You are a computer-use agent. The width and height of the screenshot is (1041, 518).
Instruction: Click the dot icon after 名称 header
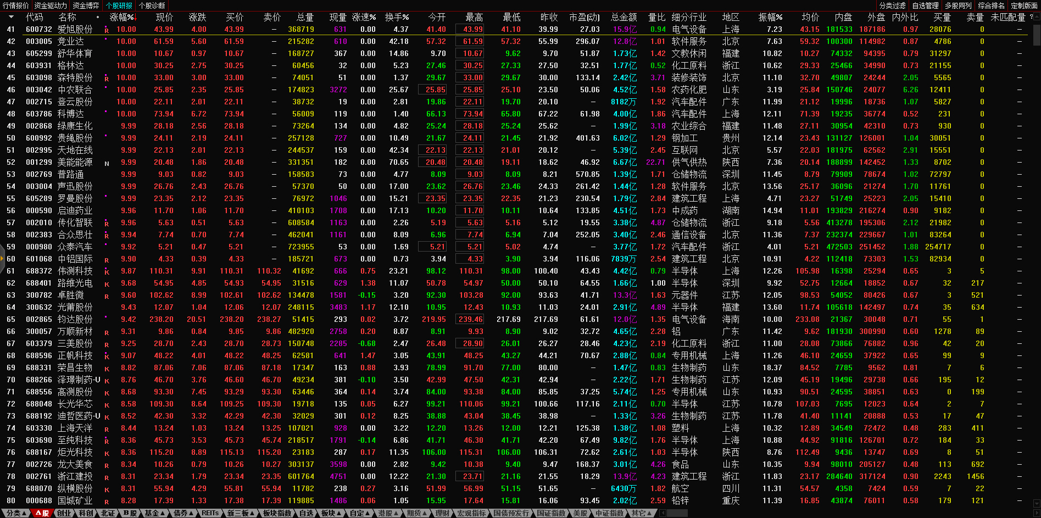coord(98,17)
